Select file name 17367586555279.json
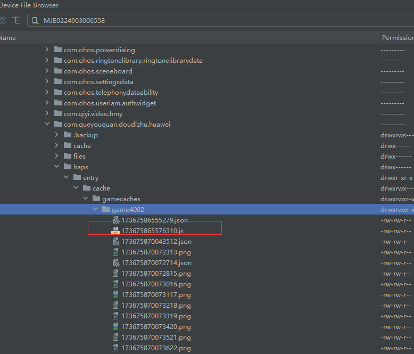This screenshot has height=354, width=414. tap(154, 220)
